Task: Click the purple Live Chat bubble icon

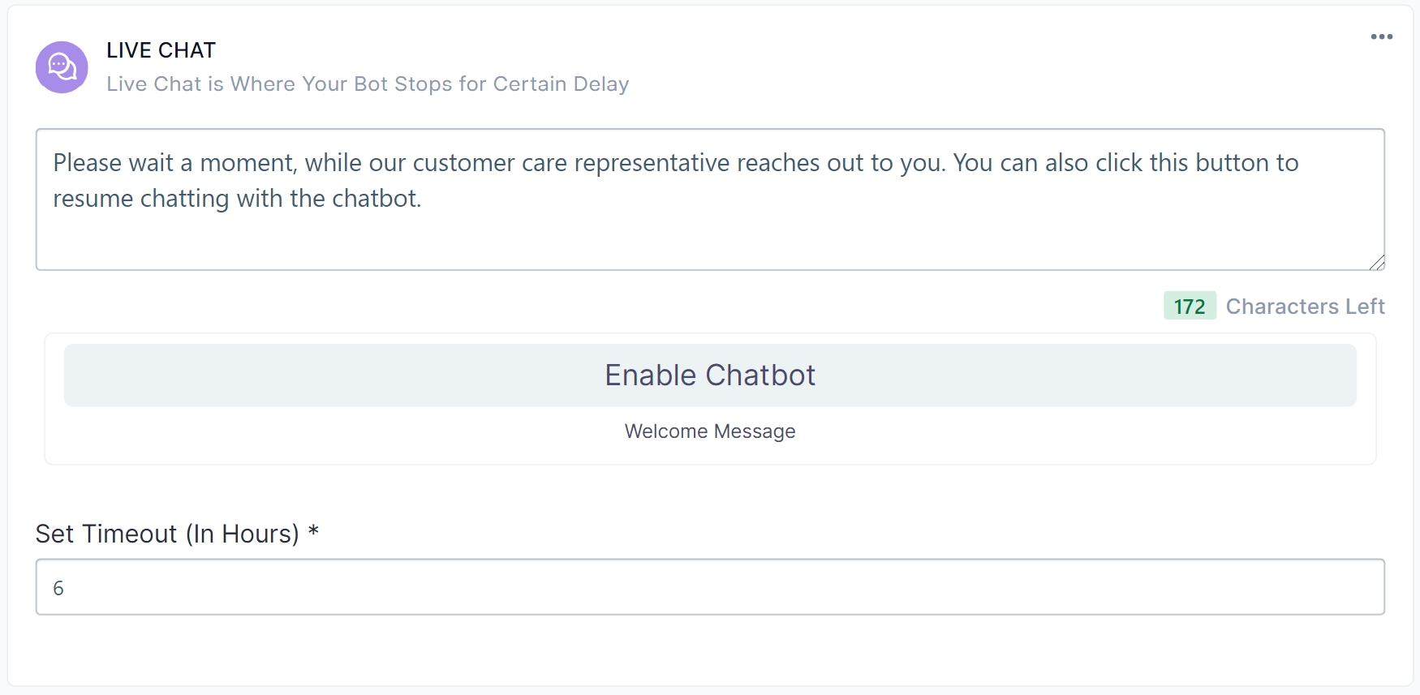Action: pyautogui.click(x=62, y=67)
